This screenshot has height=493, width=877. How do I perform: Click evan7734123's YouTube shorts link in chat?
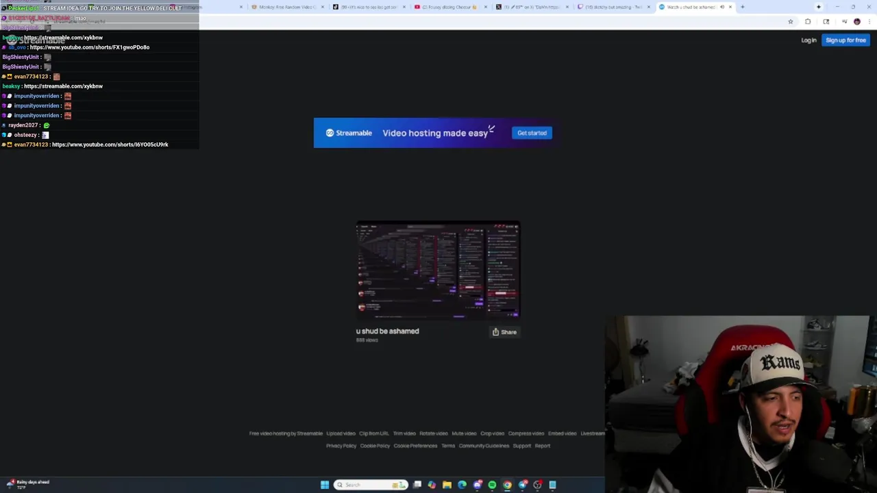tap(110, 144)
